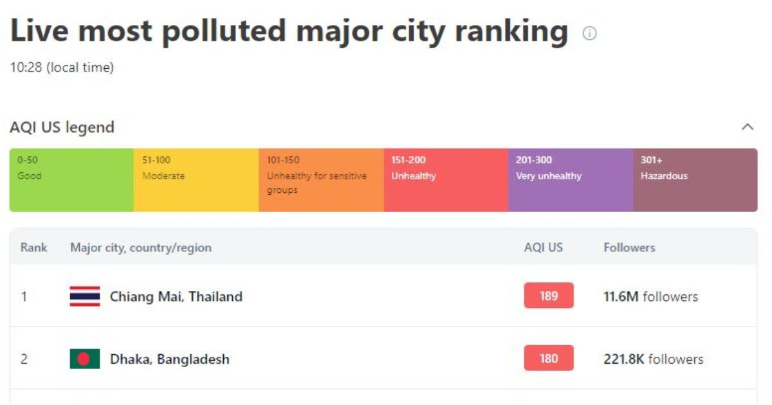
Task: Click the 189 AQI badge
Action: [x=549, y=296]
